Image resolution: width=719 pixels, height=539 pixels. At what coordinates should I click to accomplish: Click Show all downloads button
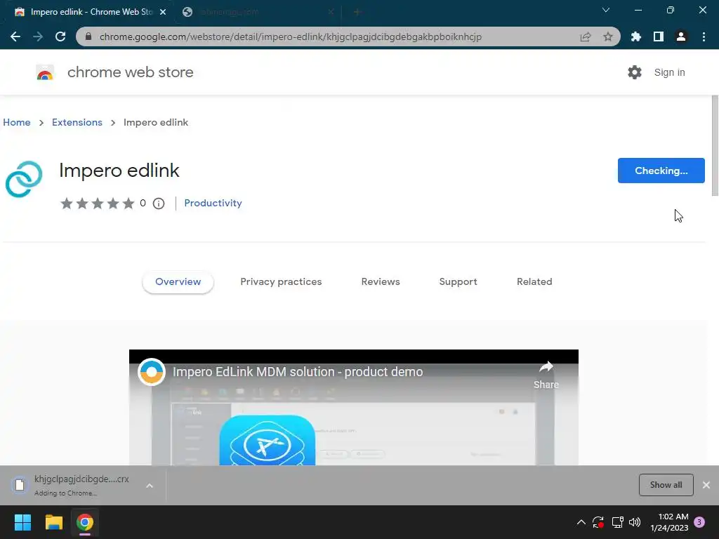click(x=666, y=485)
